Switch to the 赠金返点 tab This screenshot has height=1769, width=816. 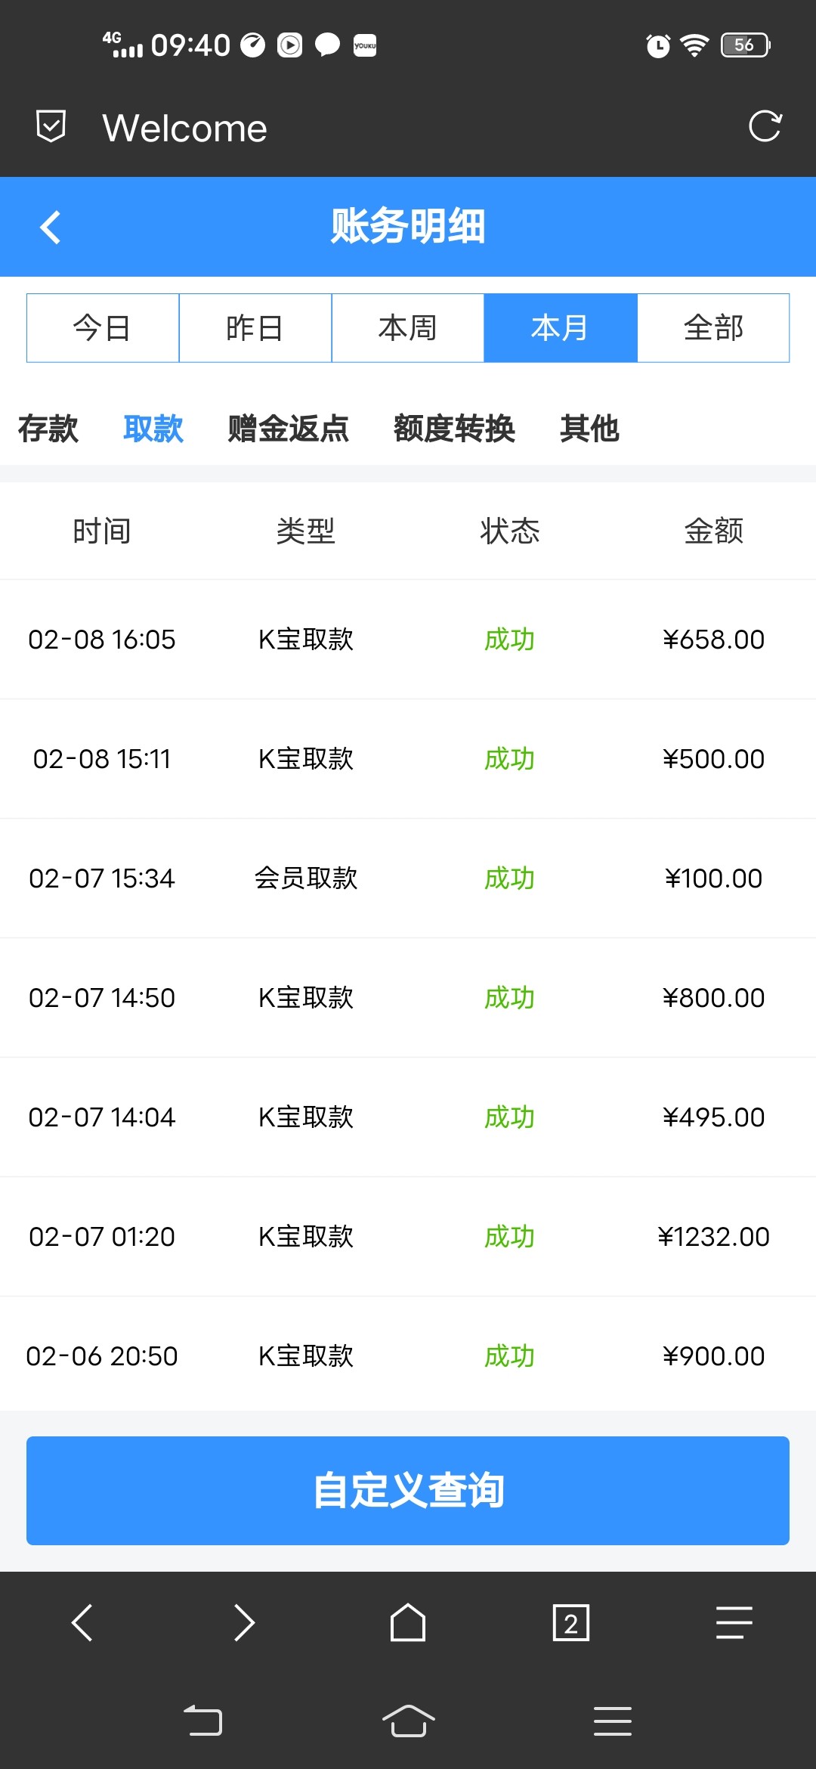289,429
